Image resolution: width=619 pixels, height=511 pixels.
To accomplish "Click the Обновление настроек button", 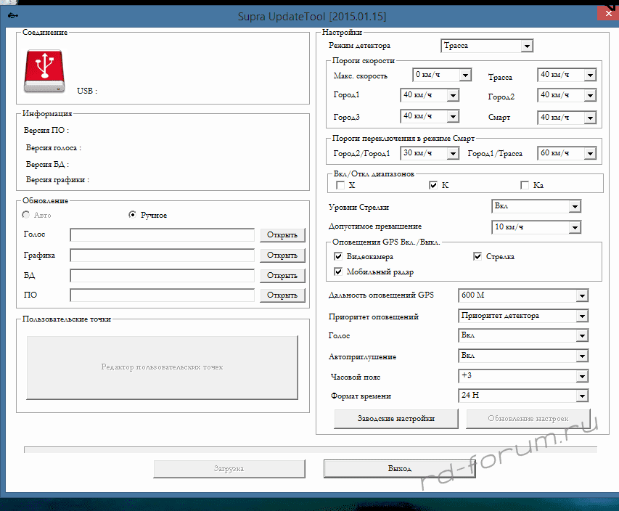I will click(x=528, y=419).
